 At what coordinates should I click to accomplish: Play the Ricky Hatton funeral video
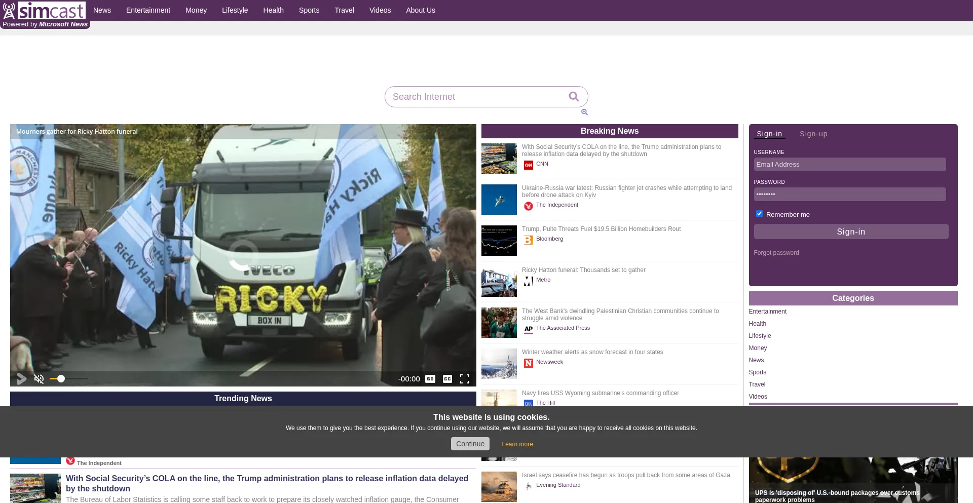pyautogui.click(x=21, y=379)
